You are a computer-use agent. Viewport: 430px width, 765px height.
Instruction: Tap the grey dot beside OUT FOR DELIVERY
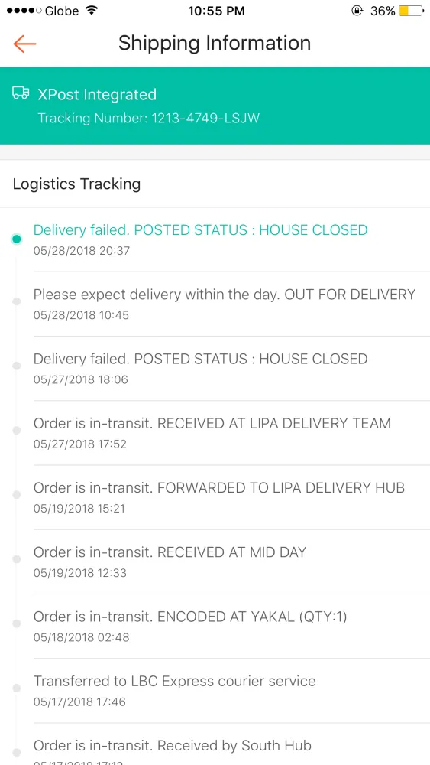(17, 301)
